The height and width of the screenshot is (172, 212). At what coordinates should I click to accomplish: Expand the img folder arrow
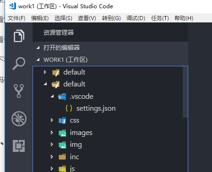[x=52, y=145]
